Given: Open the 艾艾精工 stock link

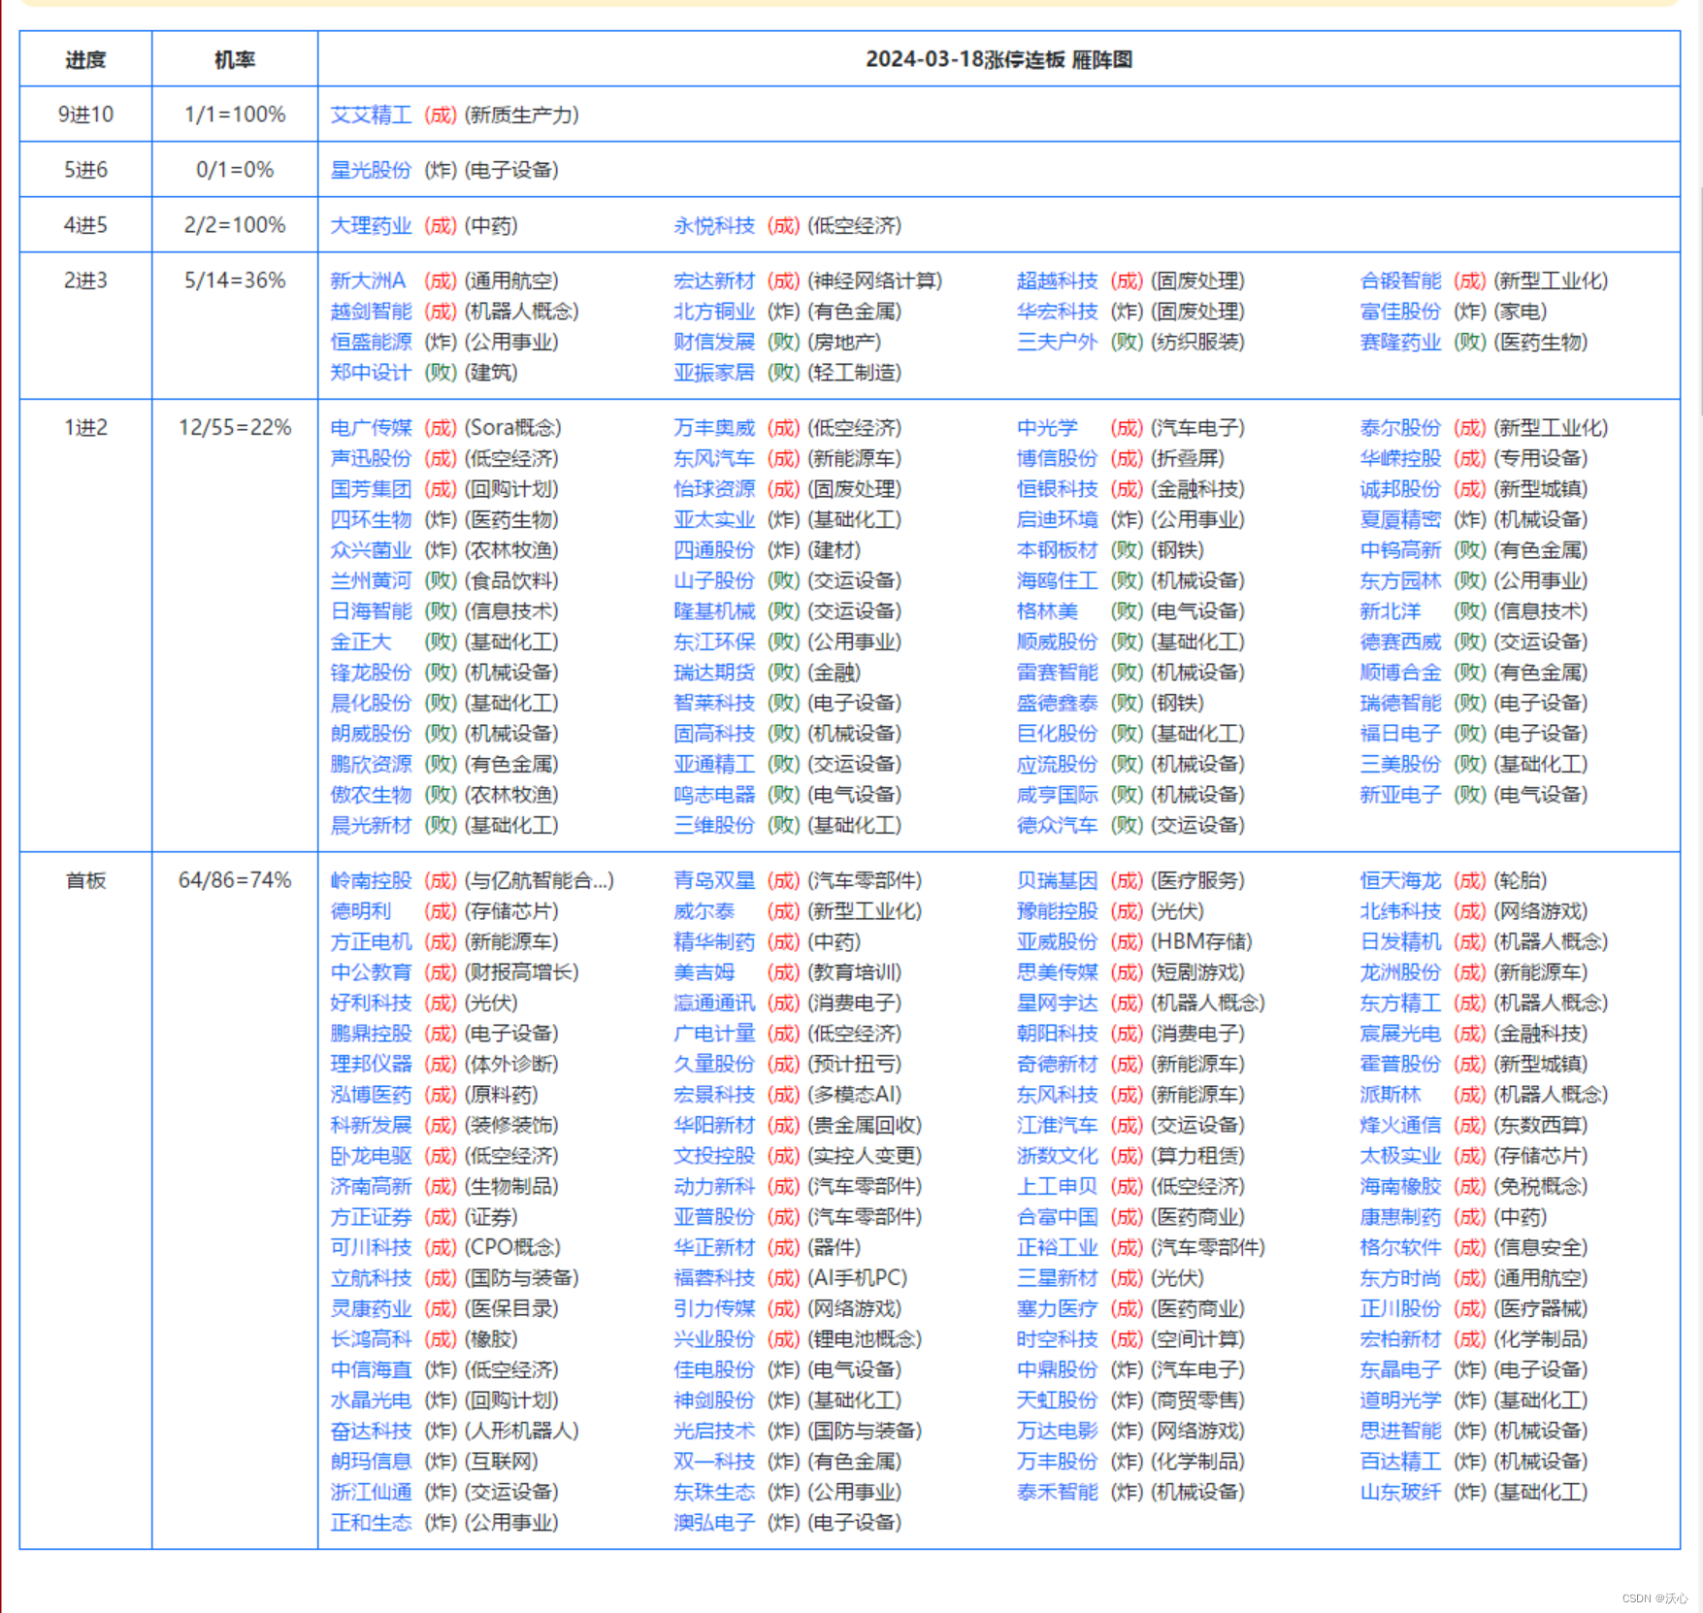Looking at the screenshot, I should 371,115.
